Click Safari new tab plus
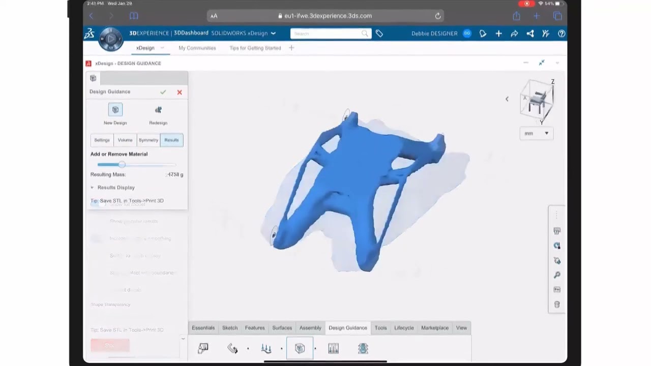 point(537,16)
